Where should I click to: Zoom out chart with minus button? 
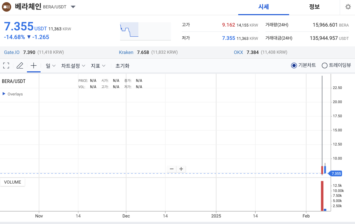(172, 169)
